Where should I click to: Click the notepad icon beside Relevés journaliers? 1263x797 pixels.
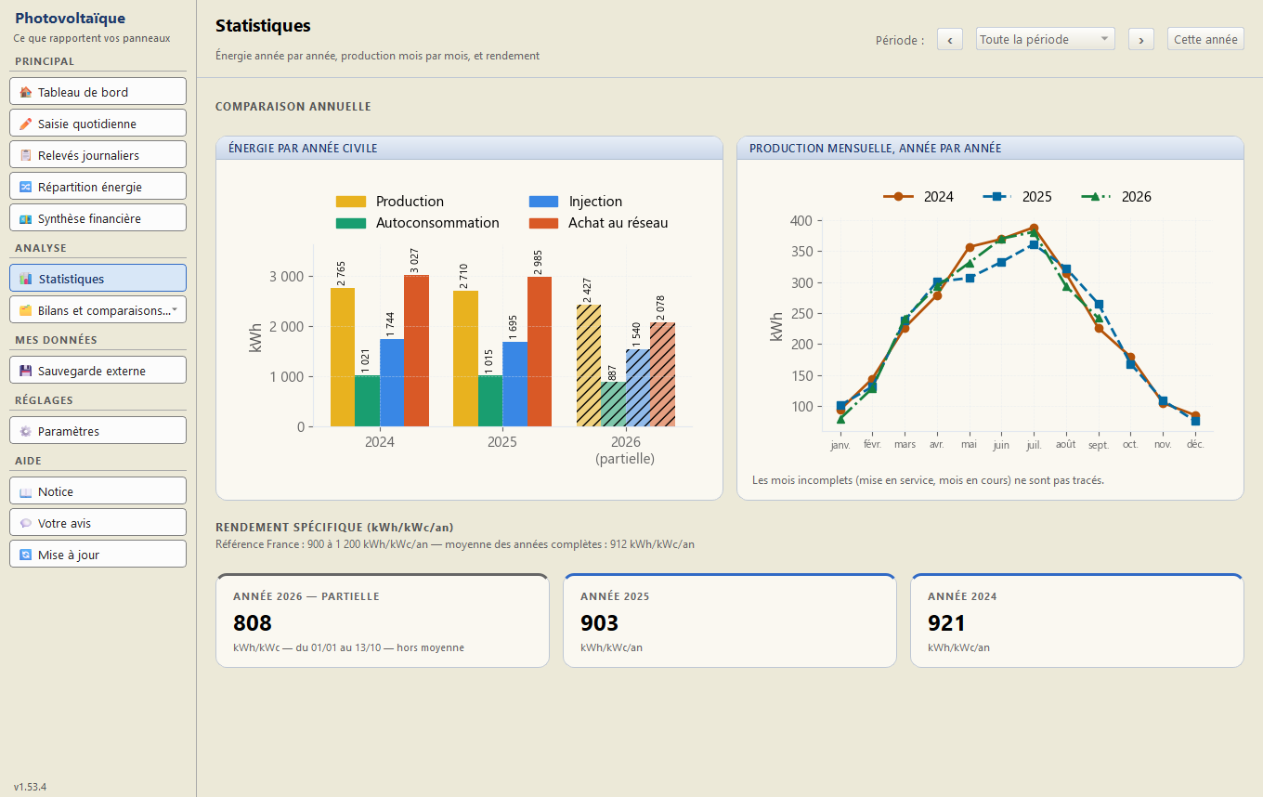[25, 155]
